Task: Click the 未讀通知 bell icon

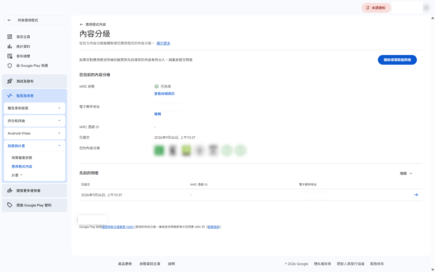Action: point(368,8)
